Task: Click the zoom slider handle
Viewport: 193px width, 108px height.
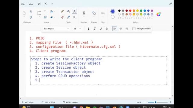Action: click(x=156, y=102)
